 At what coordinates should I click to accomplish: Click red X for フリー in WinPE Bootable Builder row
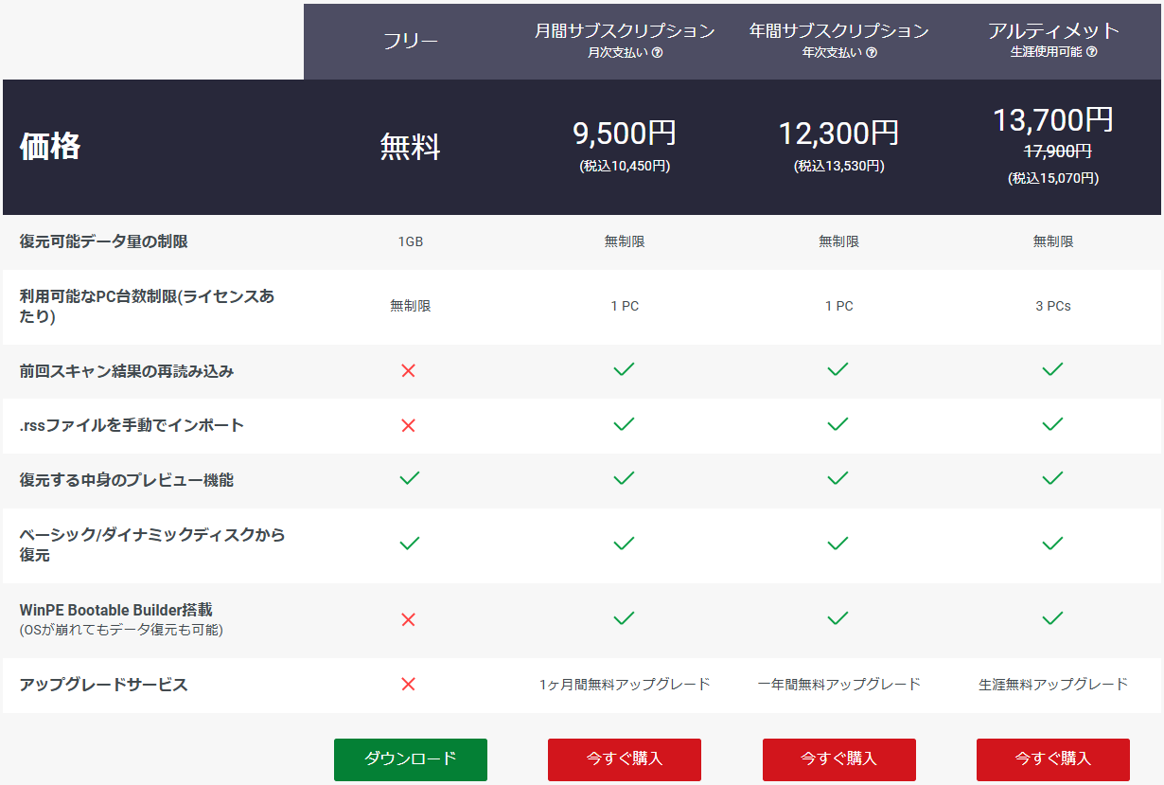click(x=409, y=620)
